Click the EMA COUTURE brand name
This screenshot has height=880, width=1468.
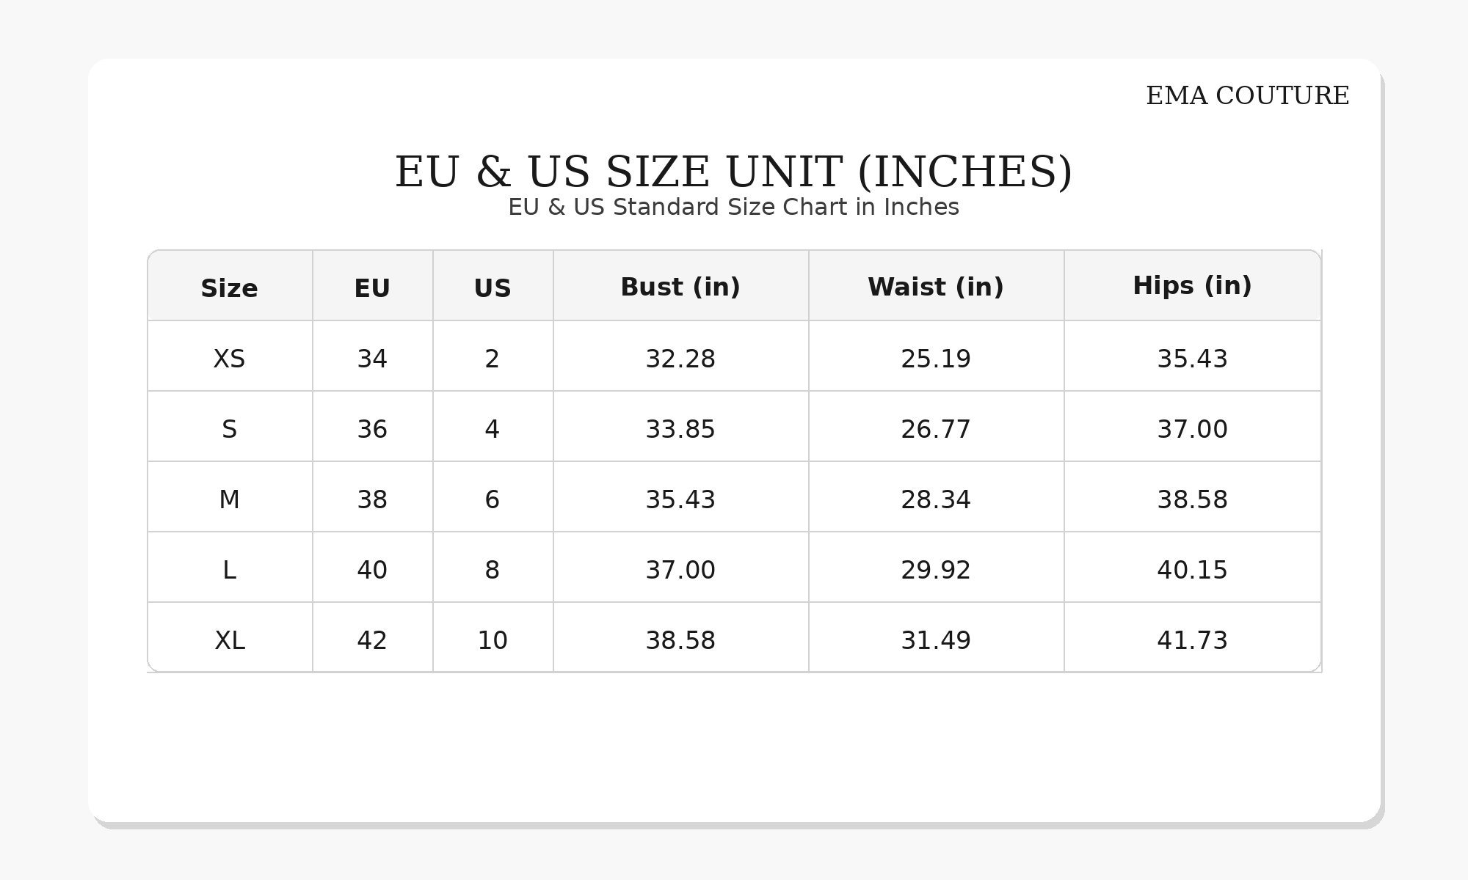pos(1247,96)
